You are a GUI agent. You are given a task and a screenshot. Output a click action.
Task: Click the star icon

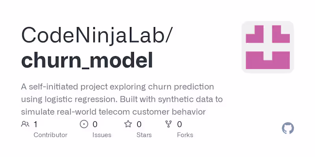pyautogui.click(x=128, y=124)
